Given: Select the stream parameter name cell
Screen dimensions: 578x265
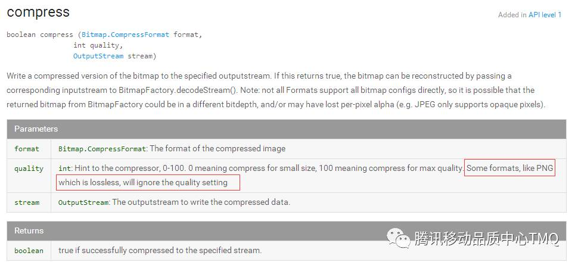Looking at the screenshot, I should [29, 202].
